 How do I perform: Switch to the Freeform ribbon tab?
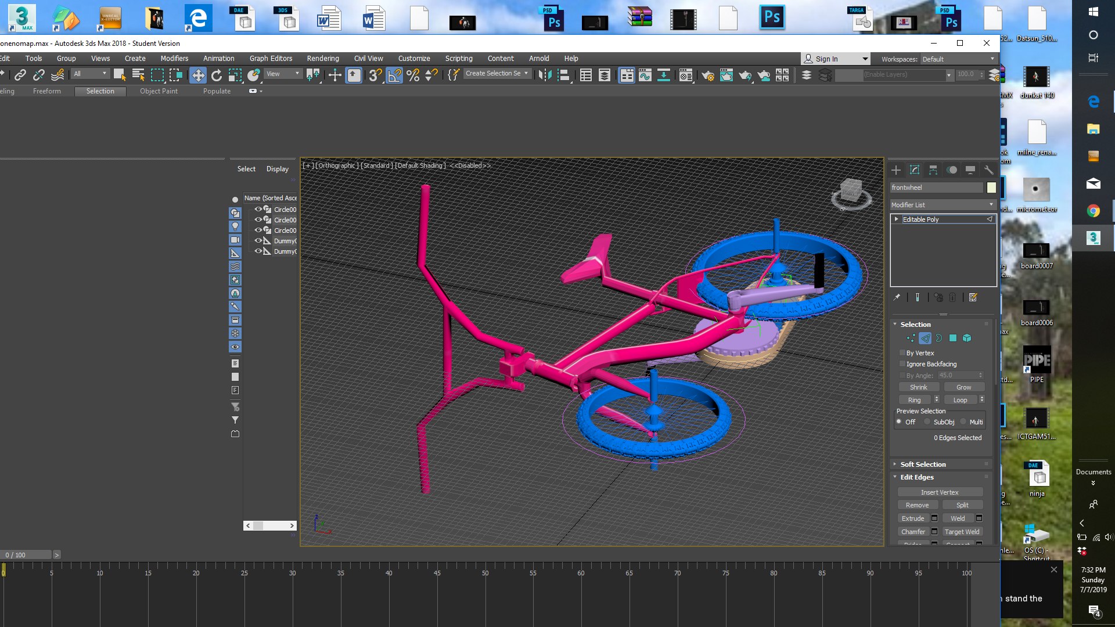pos(46,91)
